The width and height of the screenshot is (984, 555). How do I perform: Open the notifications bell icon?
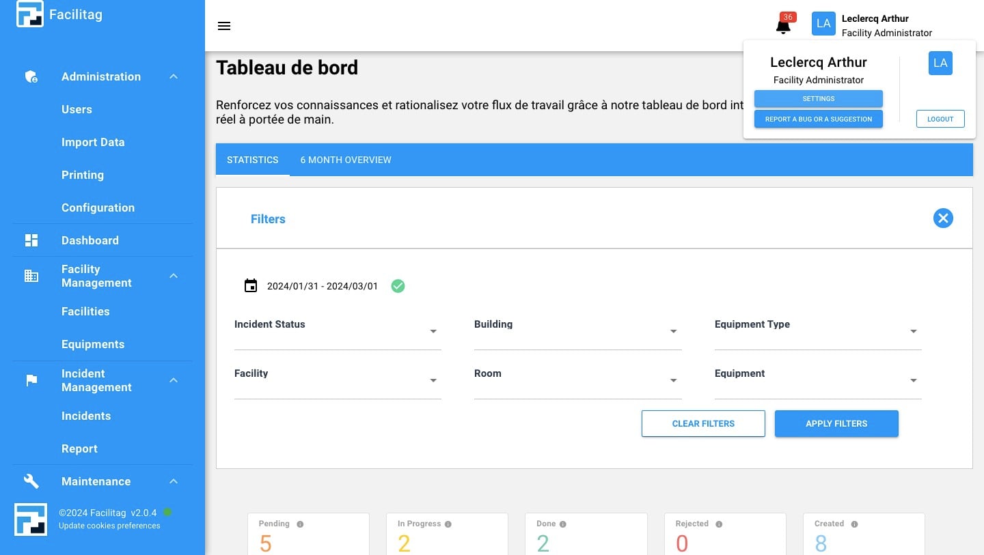pos(783,26)
